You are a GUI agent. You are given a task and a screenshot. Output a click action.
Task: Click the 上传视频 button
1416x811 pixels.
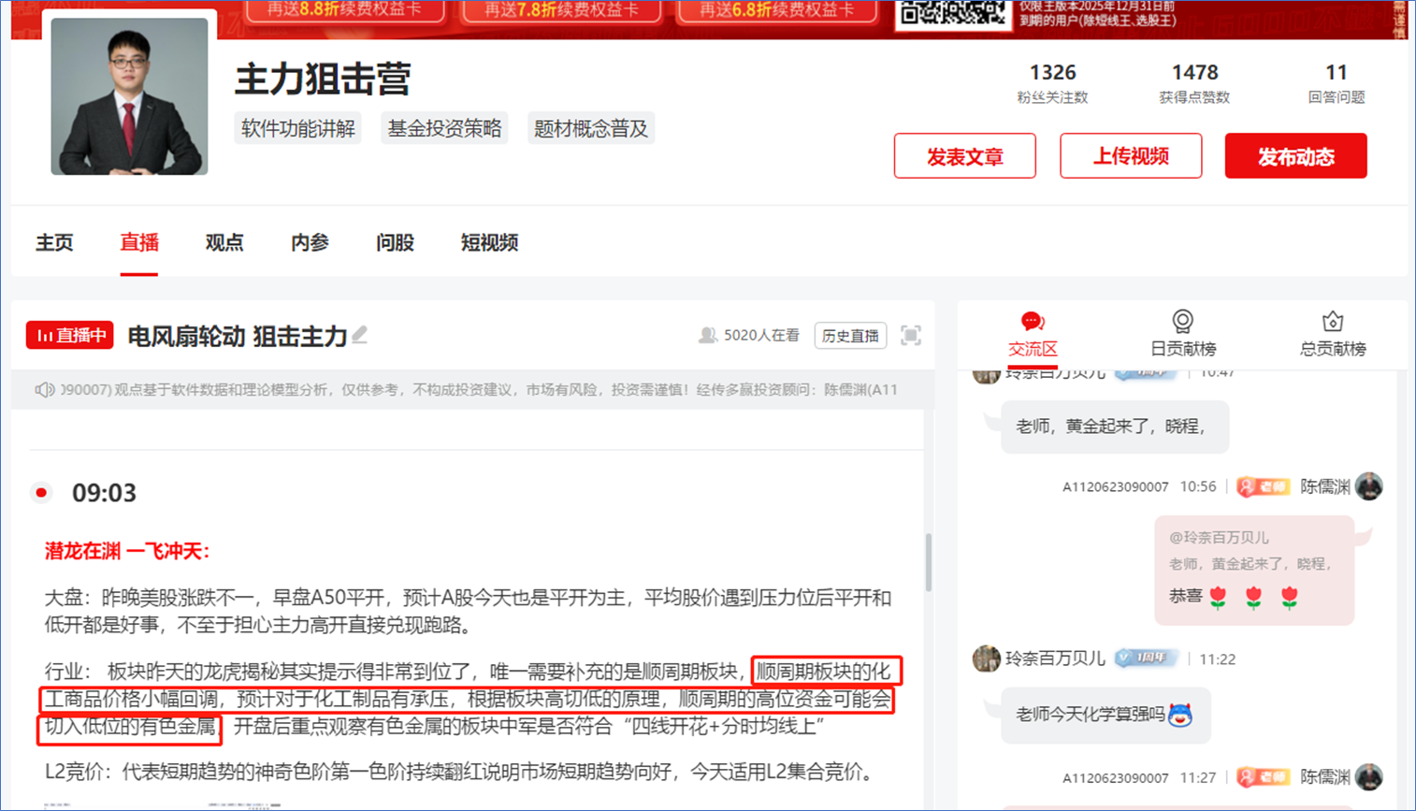coord(1131,156)
